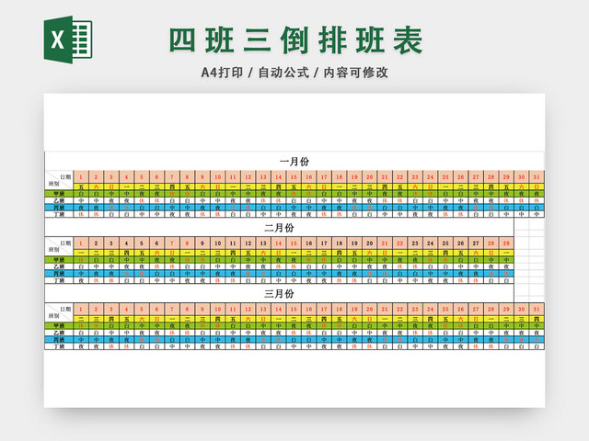This screenshot has height=441, width=589.
Task: Click the 日期/班别 diagonal header cell of 三月份
Action: pyautogui.click(x=59, y=312)
